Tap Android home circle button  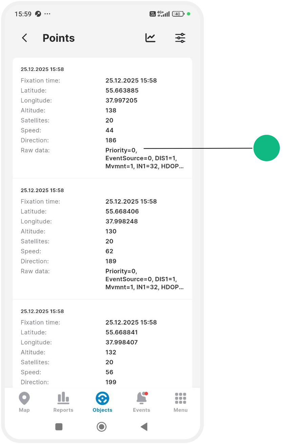[x=101, y=427]
